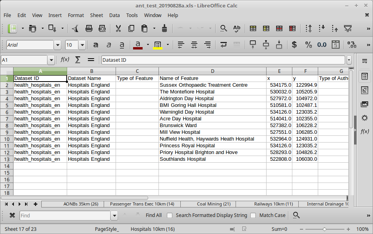Toggle italic formatting
Viewport: 373px width, 234px height.
tap(109, 45)
